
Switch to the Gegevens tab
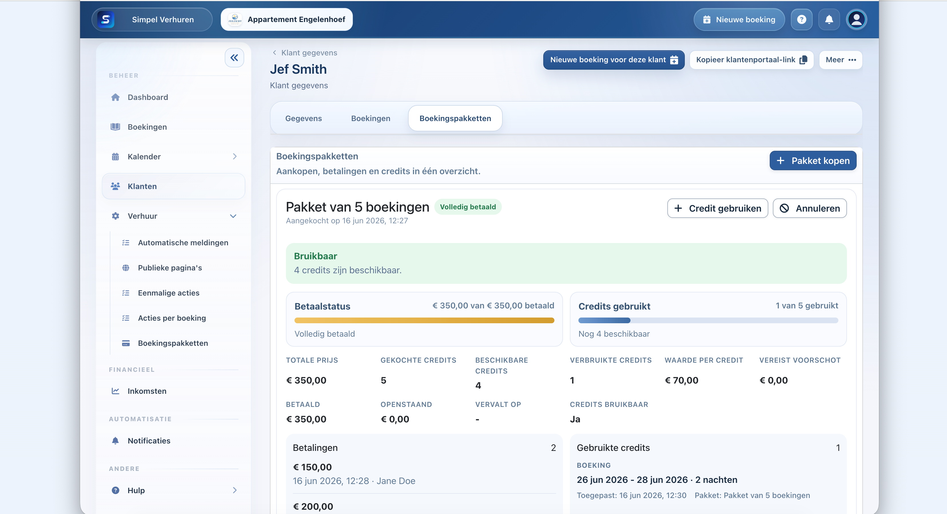click(303, 118)
